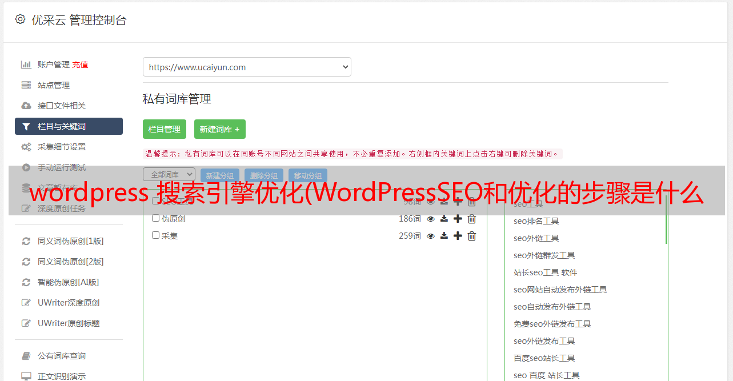
Task: Select keyword seo外链群发工具
Action: coord(544,255)
